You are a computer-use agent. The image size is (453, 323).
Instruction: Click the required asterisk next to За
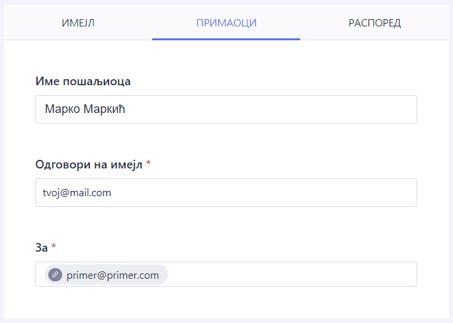[54, 247]
